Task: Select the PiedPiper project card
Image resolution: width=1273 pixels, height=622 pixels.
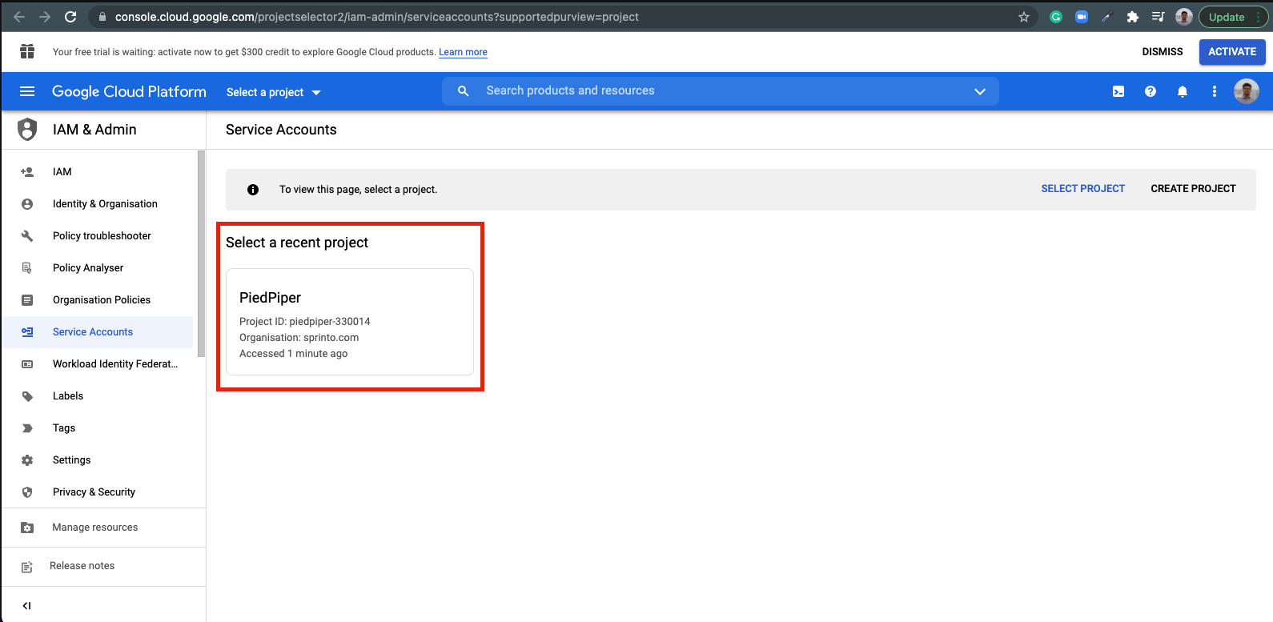Action: click(x=350, y=322)
